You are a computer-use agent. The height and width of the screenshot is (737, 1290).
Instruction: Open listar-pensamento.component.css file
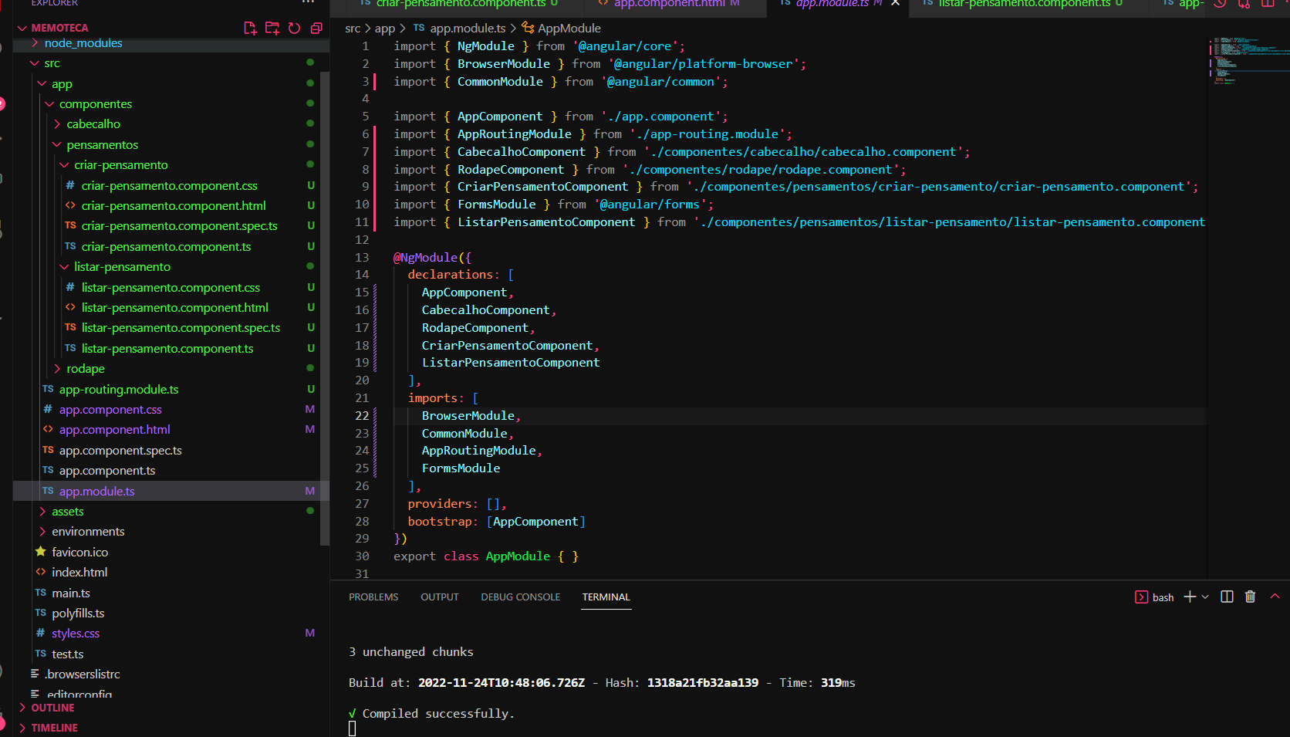(171, 287)
